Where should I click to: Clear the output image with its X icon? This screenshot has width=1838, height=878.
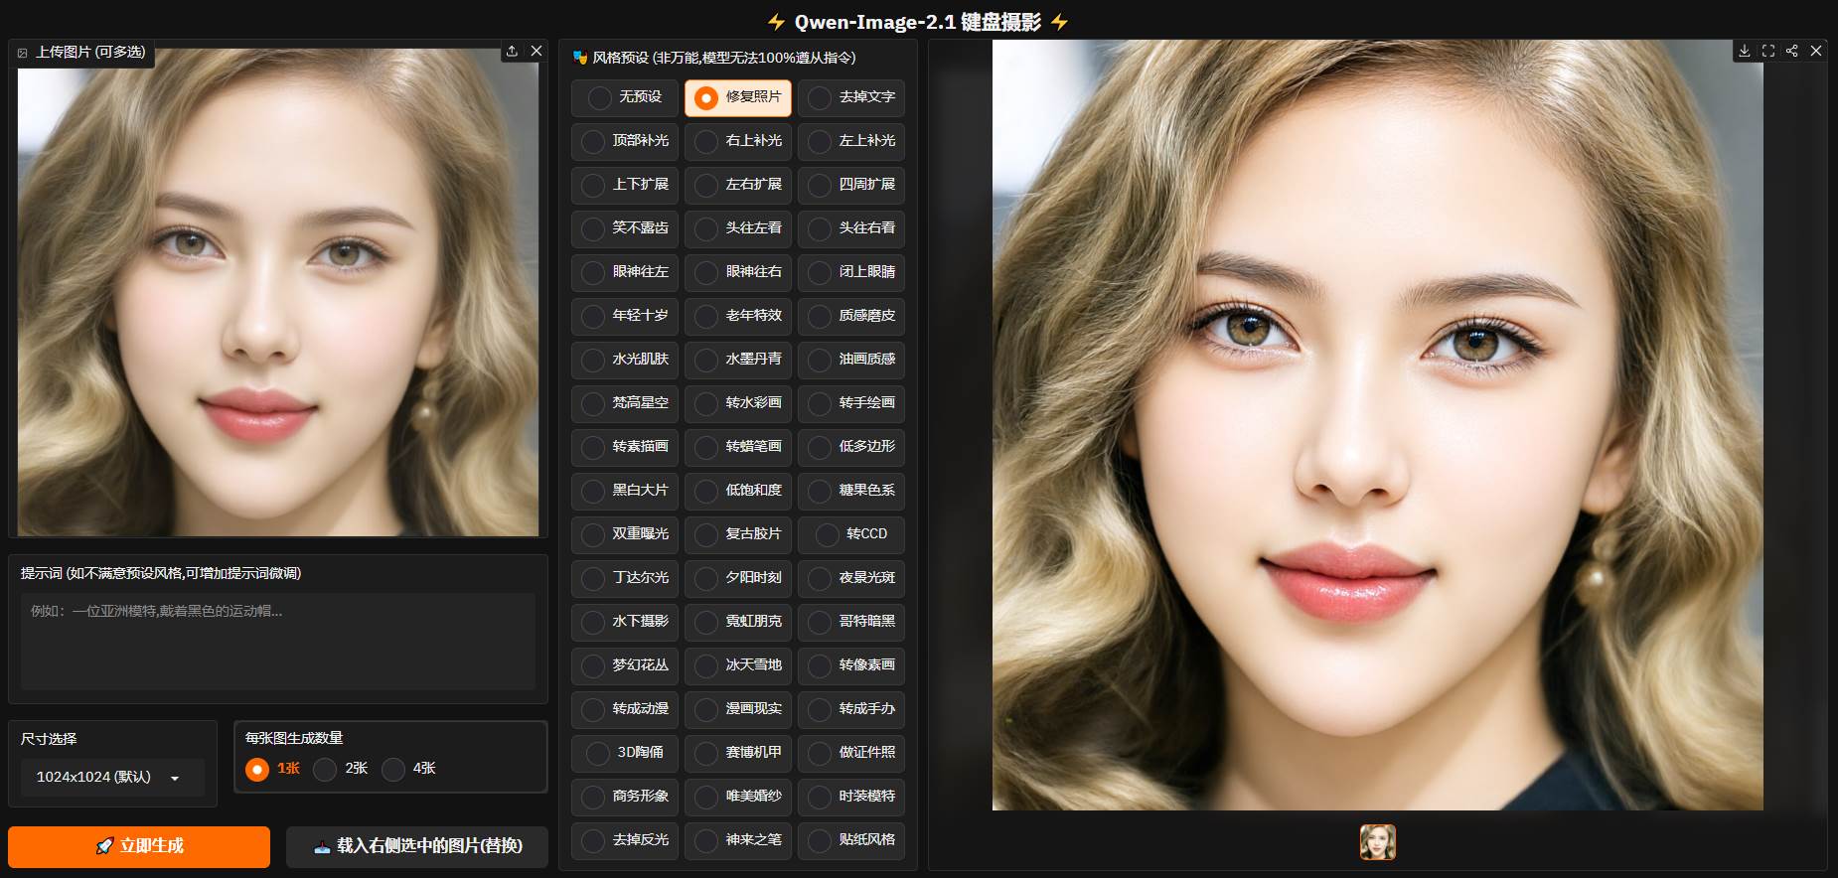pyautogui.click(x=1816, y=51)
